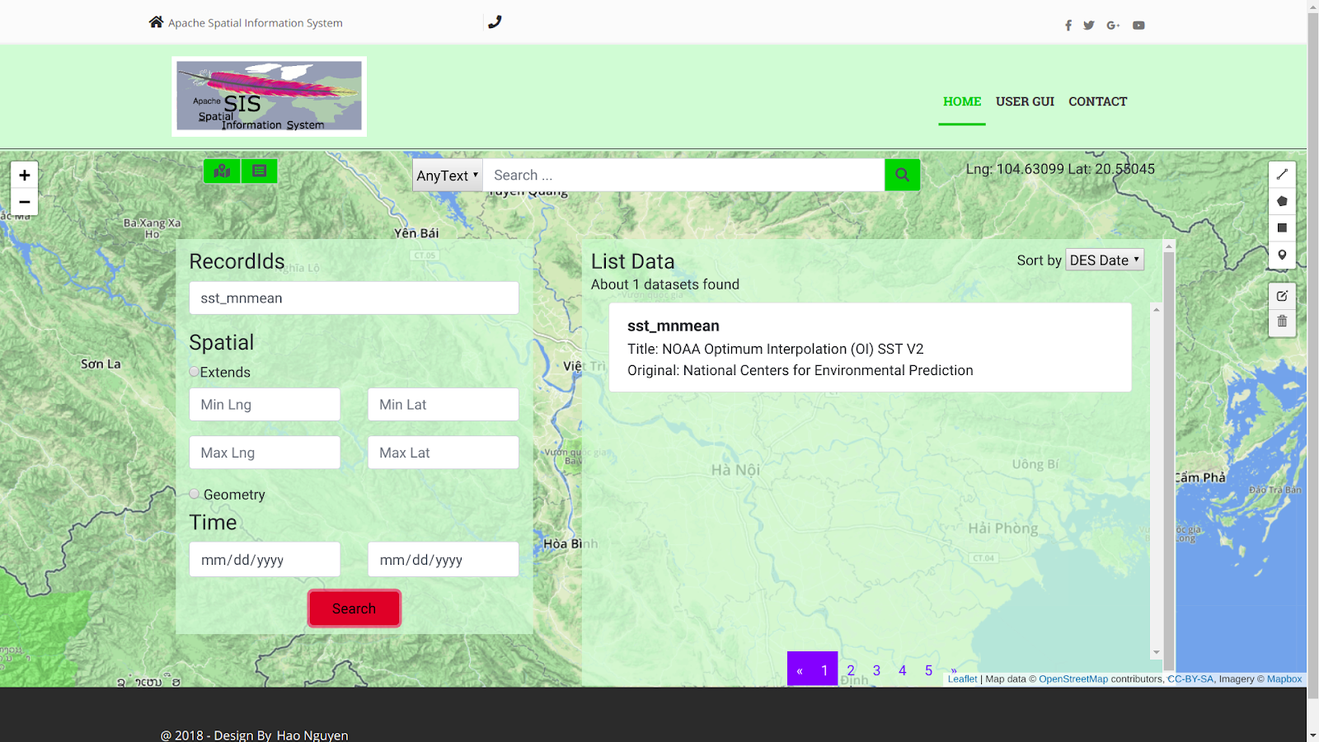Screen dimensions: 1319x742
Task: Click the Apache Spatial Information System link
Action: 256,23
